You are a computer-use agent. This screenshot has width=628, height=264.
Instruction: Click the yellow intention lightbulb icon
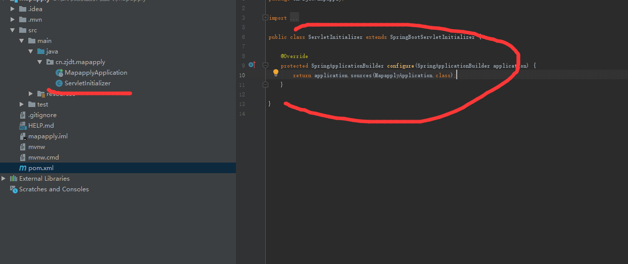(276, 73)
